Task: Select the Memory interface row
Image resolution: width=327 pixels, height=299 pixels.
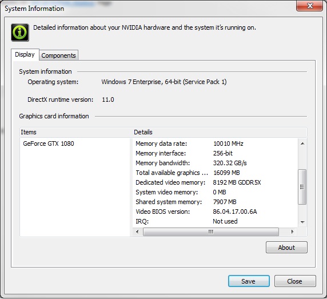Action: (215, 153)
